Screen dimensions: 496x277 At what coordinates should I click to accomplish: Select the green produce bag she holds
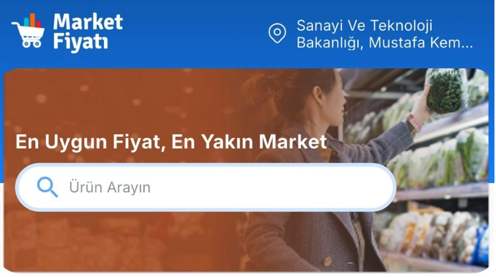(445, 91)
